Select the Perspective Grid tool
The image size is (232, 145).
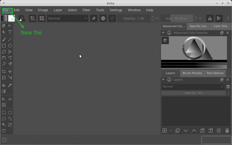point(10,99)
